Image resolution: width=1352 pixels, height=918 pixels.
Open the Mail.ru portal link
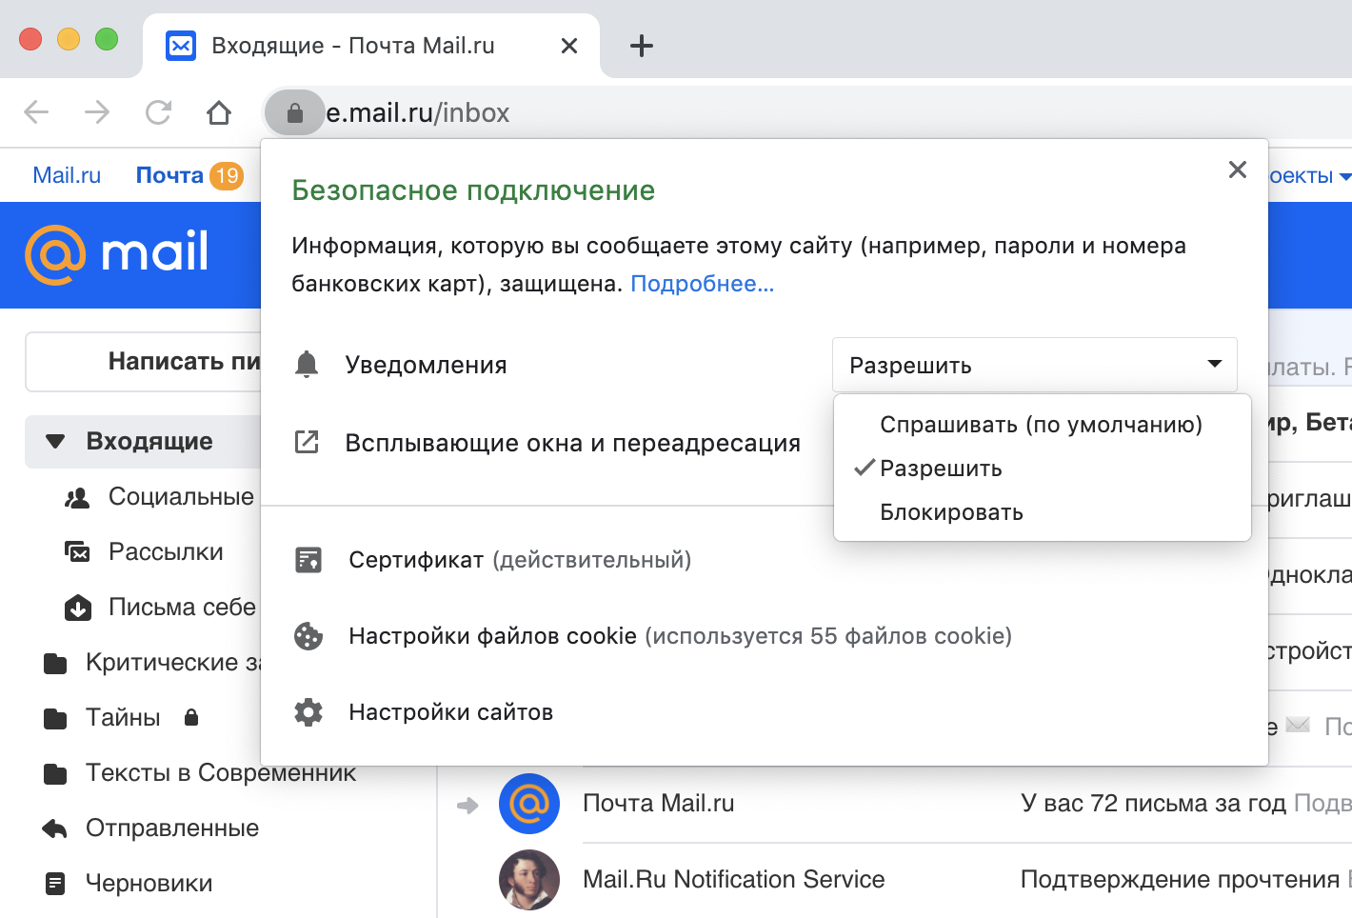click(67, 175)
